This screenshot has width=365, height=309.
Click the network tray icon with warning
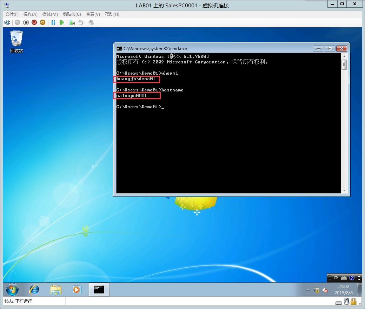pos(317,290)
